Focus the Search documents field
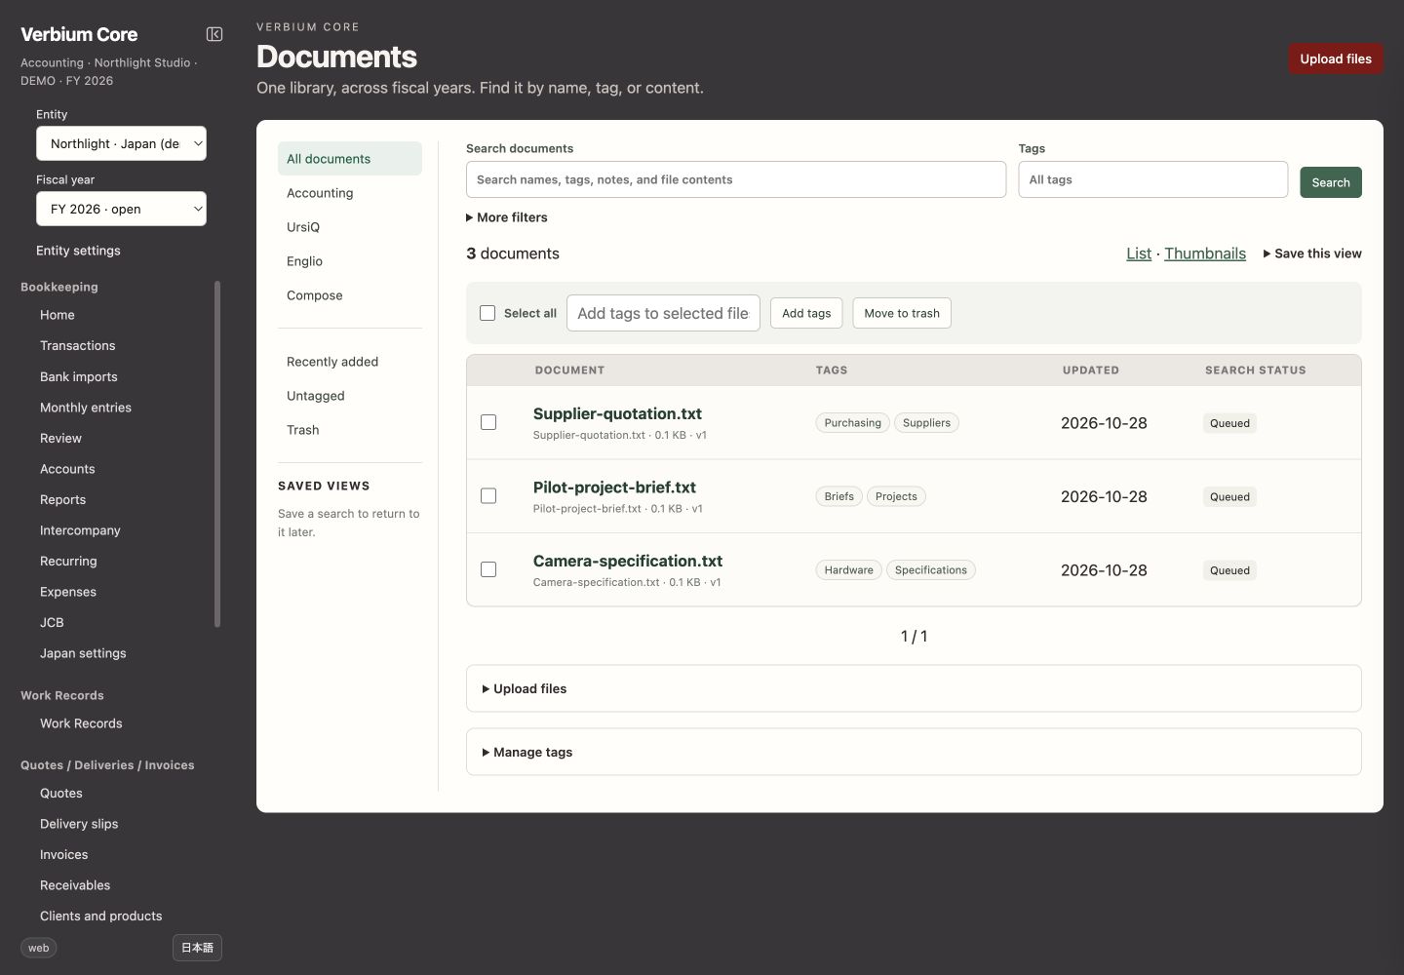 [x=736, y=179]
